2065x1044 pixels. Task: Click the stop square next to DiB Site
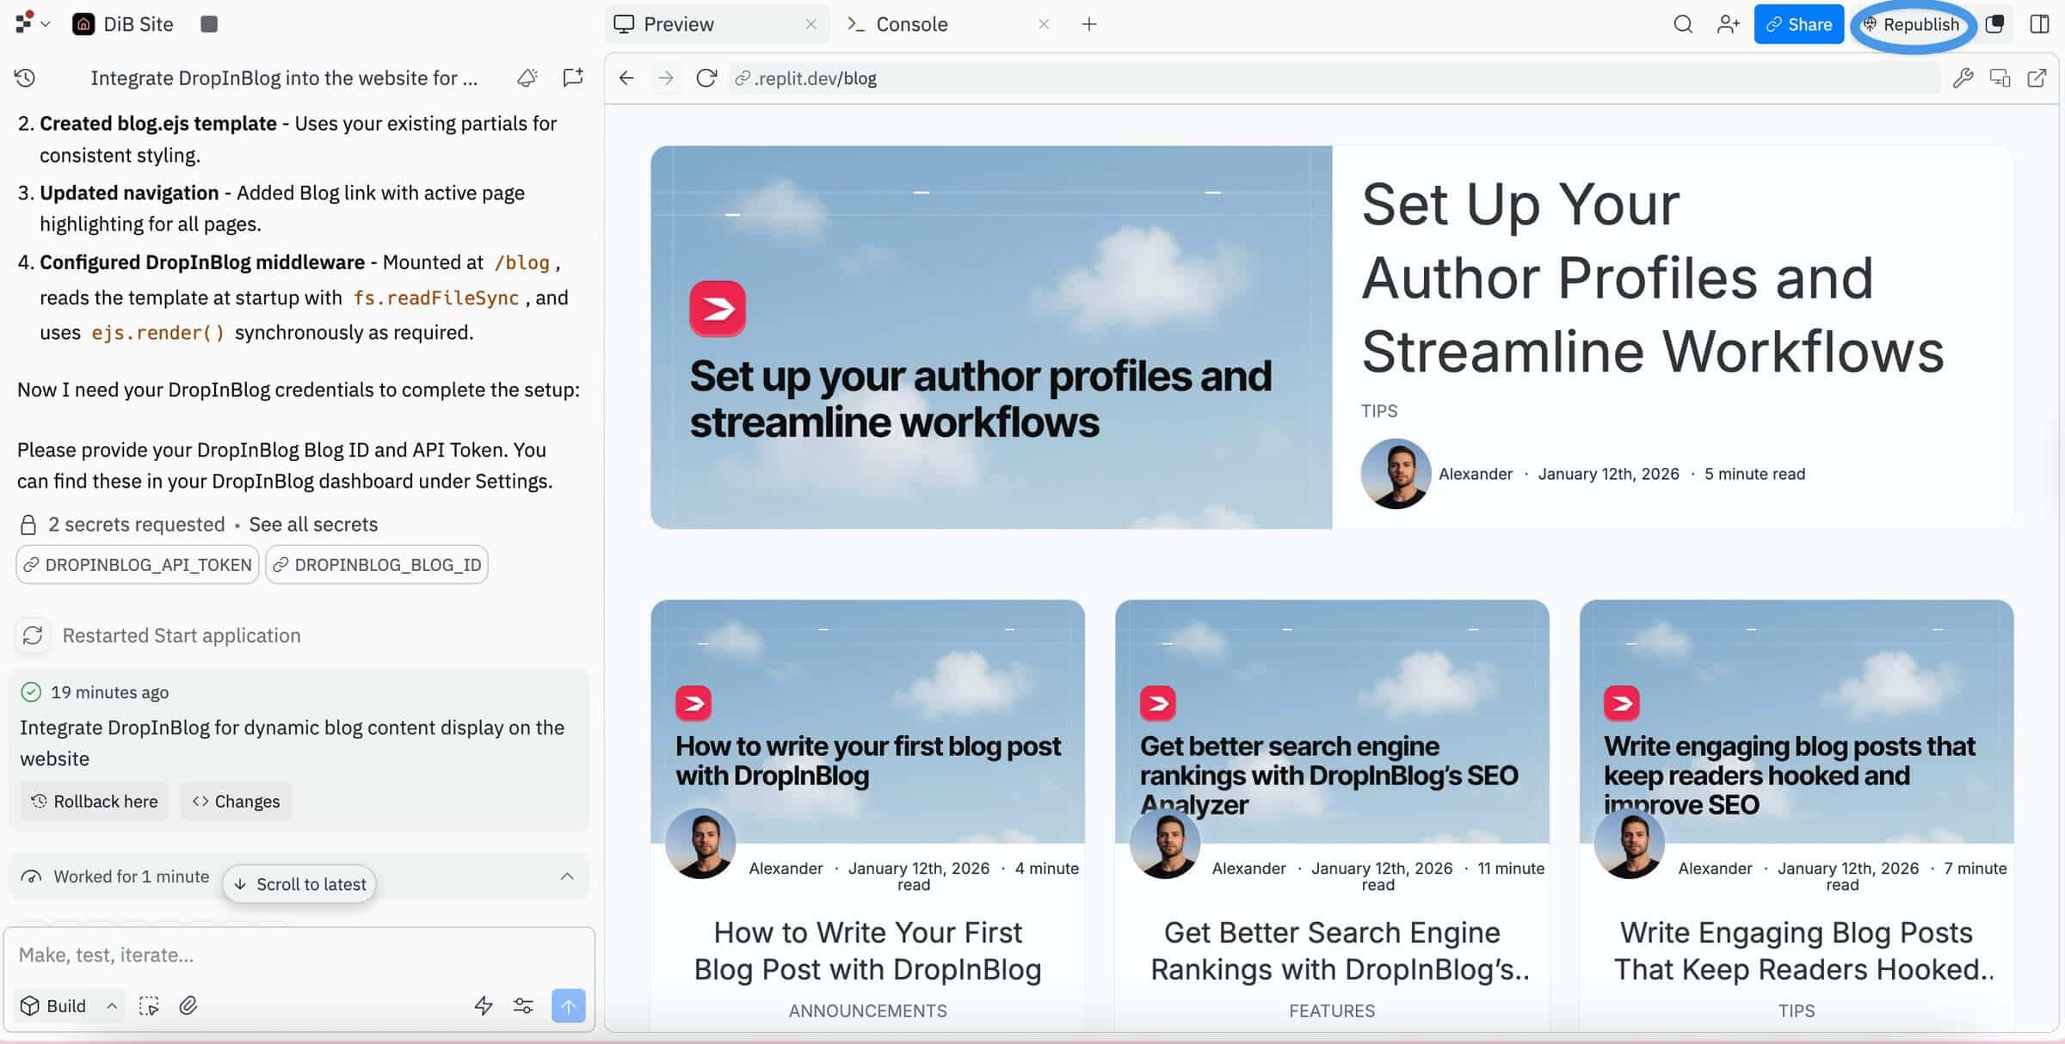click(x=209, y=24)
